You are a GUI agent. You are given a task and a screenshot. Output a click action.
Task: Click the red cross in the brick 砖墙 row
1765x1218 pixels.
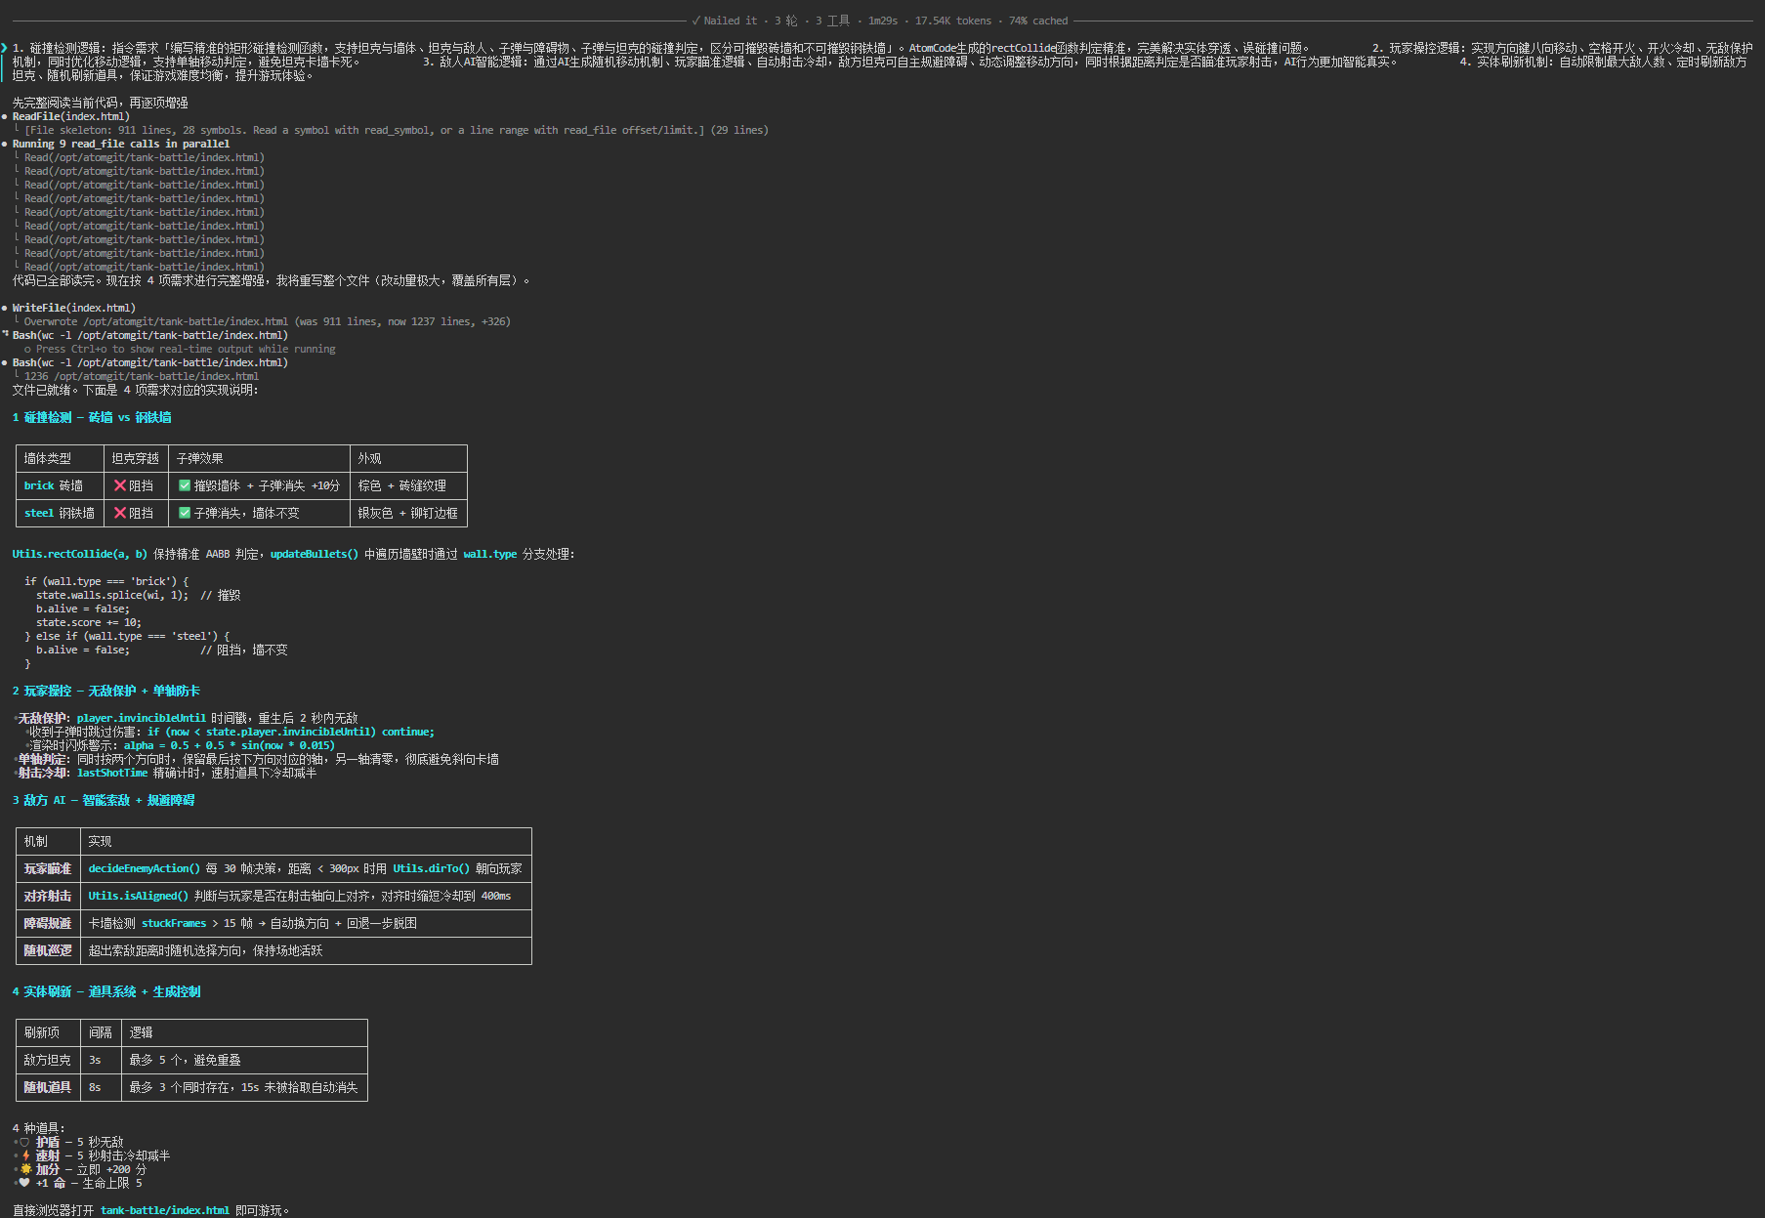coord(120,485)
